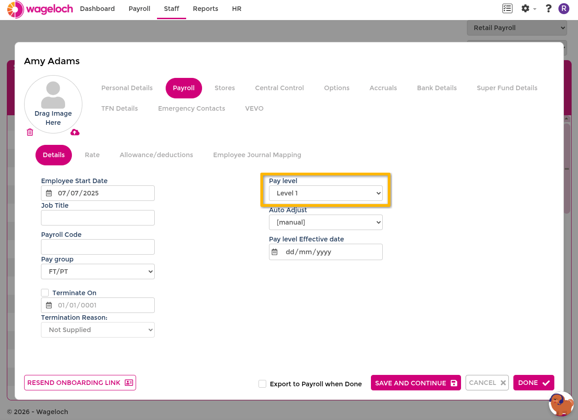Select the Details sub-tab
578x420 pixels.
54,155
